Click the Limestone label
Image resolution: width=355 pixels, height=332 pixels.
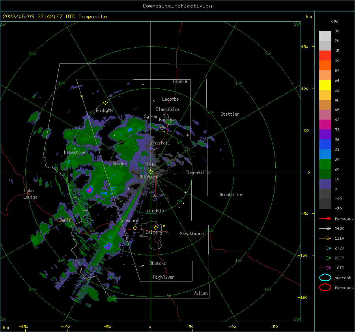tap(75, 152)
